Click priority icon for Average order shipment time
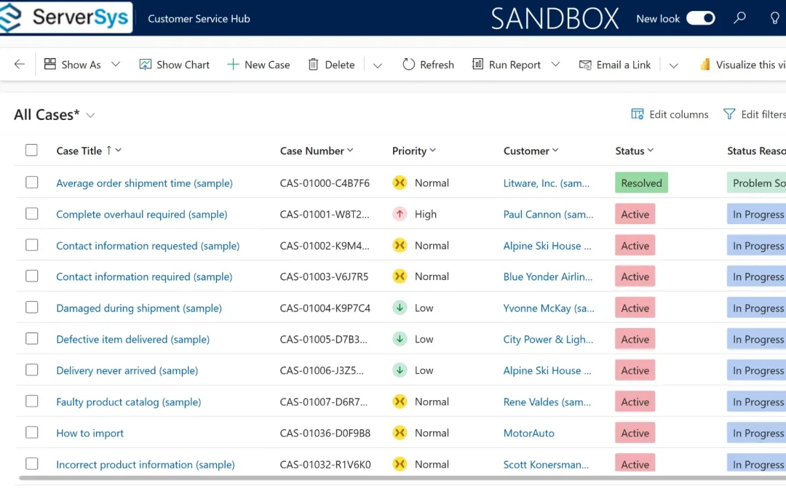The image size is (786, 491). tap(400, 183)
